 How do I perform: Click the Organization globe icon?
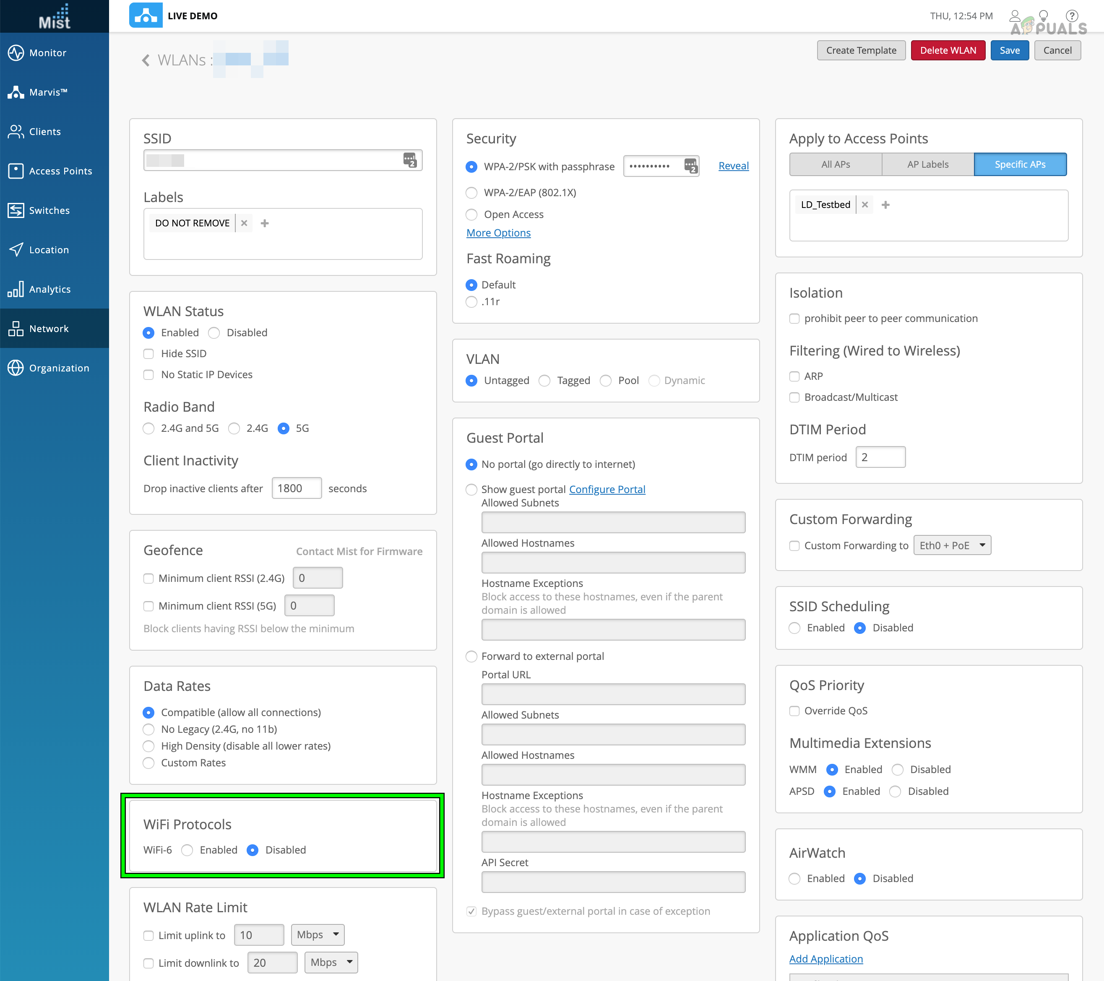click(16, 368)
